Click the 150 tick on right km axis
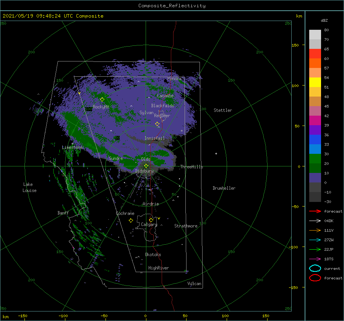This screenshot has width=344, height=321. tap(295, 45)
